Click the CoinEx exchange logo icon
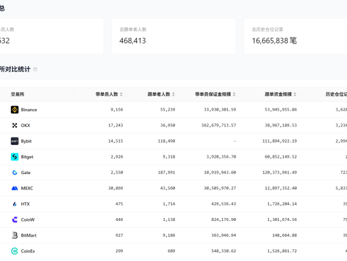 tap(14, 251)
